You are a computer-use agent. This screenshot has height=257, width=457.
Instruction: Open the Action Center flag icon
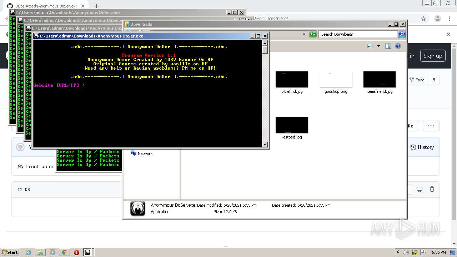tap(423, 252)
